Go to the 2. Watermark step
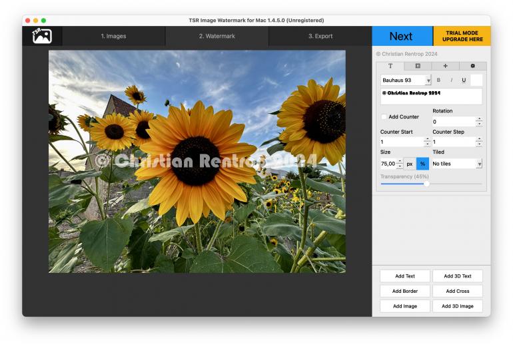 [x=217, y=36]
